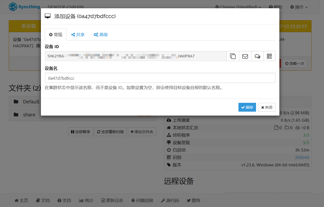Image resolution: width=324 pixels, height=207 pixels.
Task: Expand the share folder row
Action: coord(82,115)
